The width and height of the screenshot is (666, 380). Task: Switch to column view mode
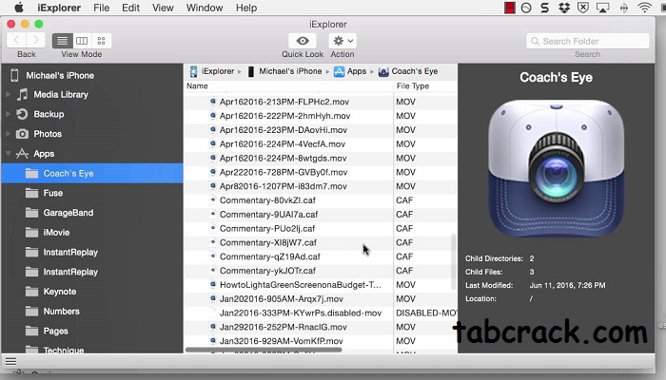(x=82, y=41)
